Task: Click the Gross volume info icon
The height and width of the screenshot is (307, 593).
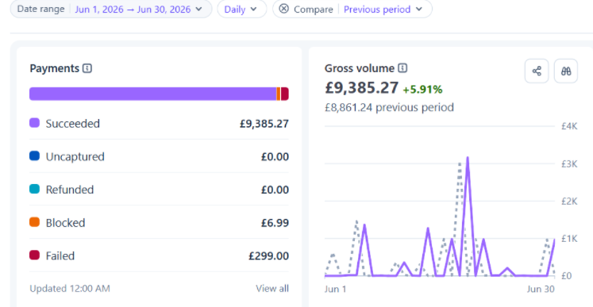Action: (x=402, y=68)
